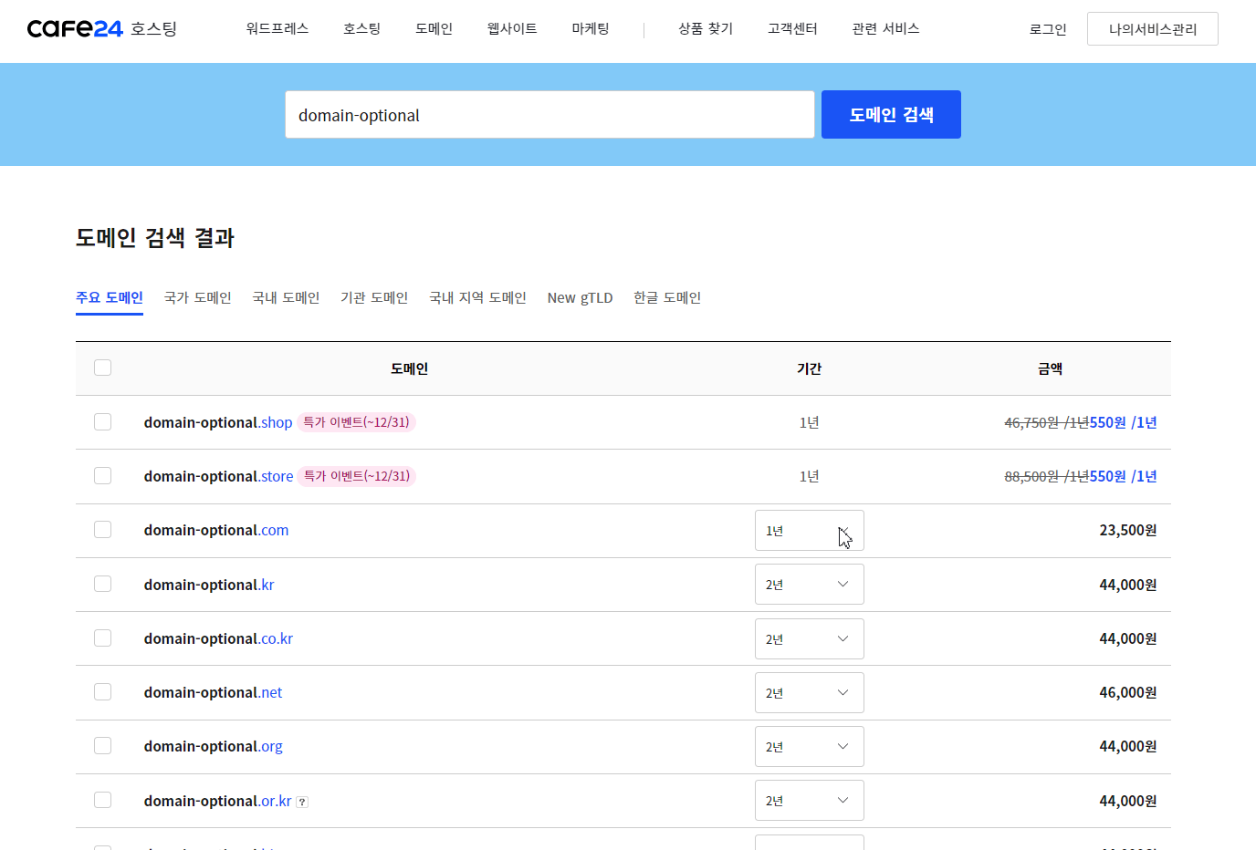This screenshot has height=850, width=1256.
Task: Check the domain-optional.store checkbox
Action: (x=102, y=475)
